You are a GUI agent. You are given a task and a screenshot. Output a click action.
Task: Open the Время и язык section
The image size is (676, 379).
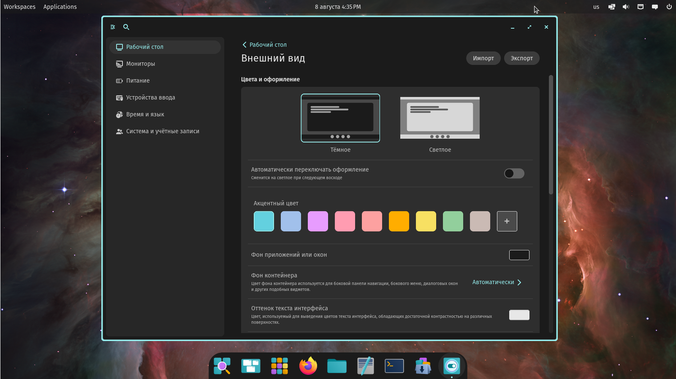click(x=165, y=115)
